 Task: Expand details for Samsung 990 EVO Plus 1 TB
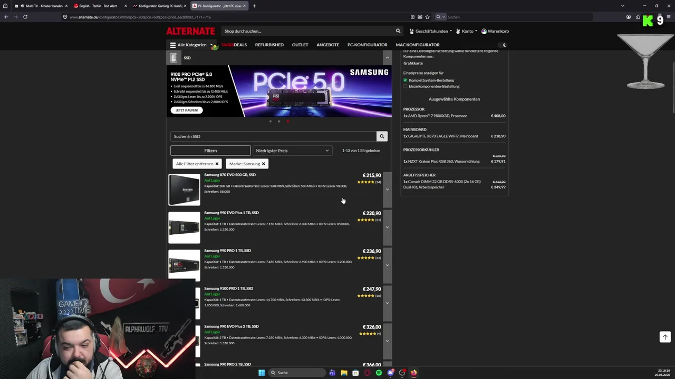pyautogui.click(x=387, y=227)
